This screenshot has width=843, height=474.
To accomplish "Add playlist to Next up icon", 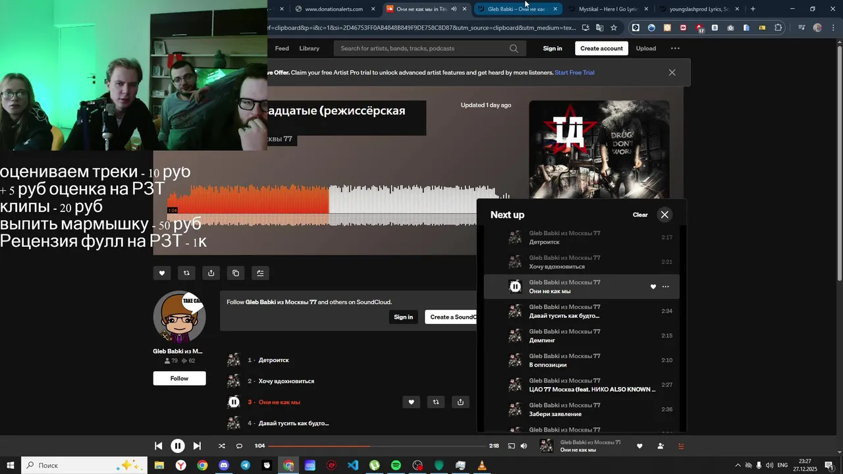I will pyautogui.click(x=260, y=273).
